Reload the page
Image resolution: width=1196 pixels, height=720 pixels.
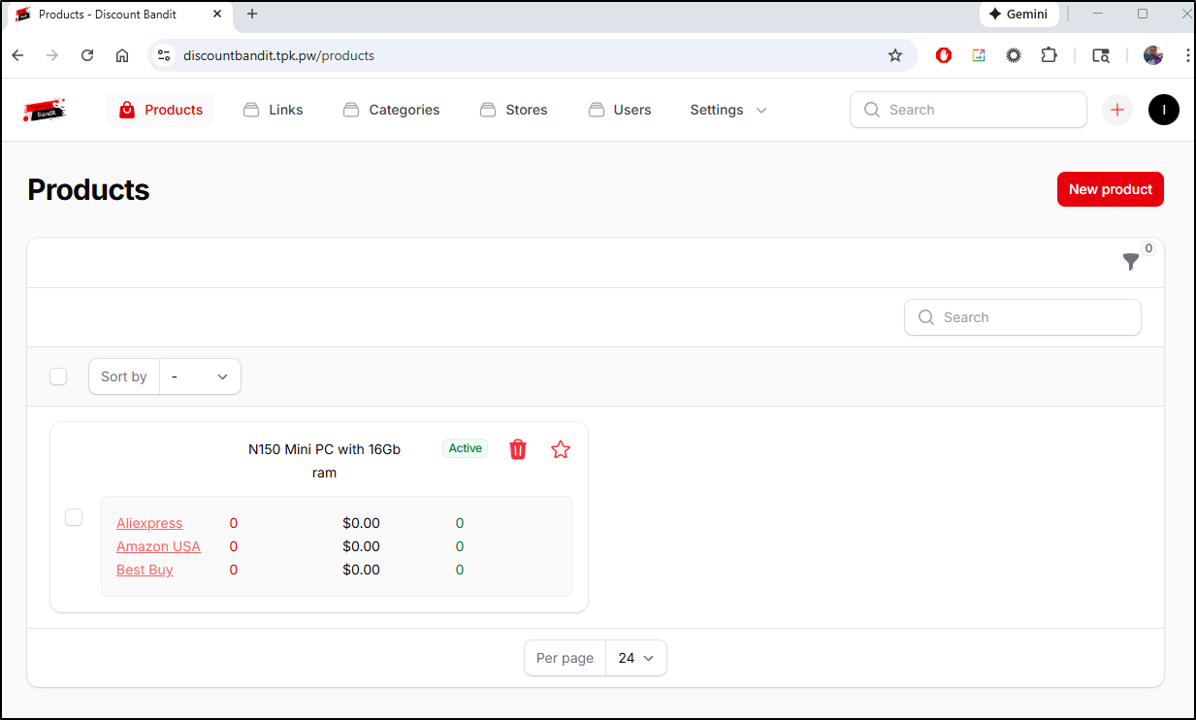pos(87,55)
